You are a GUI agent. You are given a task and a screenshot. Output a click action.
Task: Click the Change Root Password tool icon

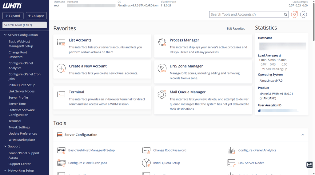tap(146, 150)
